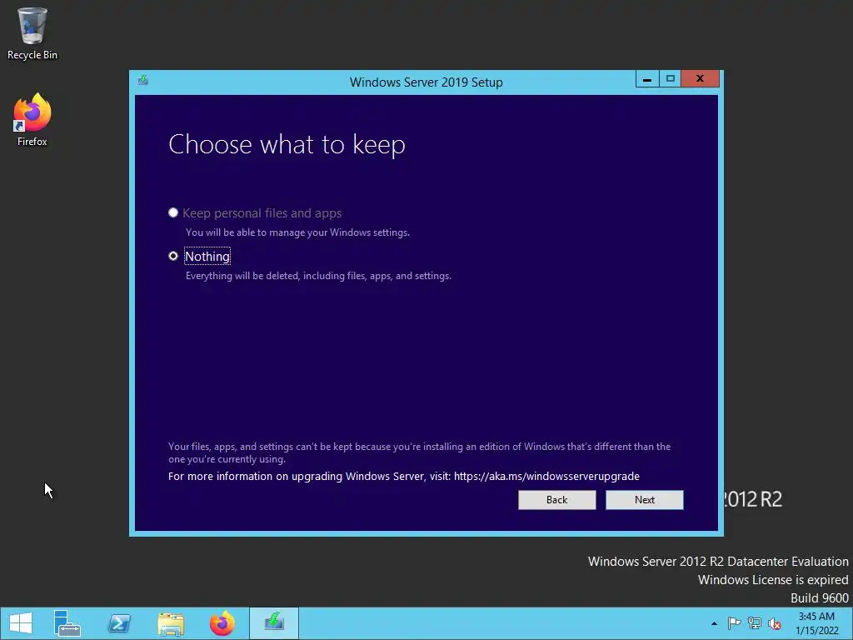This screenshot has width=853, height=640.
Task: Activate Windows Setup taskbar item
Action: (x=274, y=623)
